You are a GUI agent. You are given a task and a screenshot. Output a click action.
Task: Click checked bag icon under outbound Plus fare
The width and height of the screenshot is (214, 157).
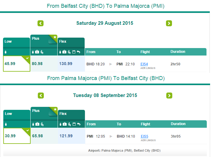(37, 52)
